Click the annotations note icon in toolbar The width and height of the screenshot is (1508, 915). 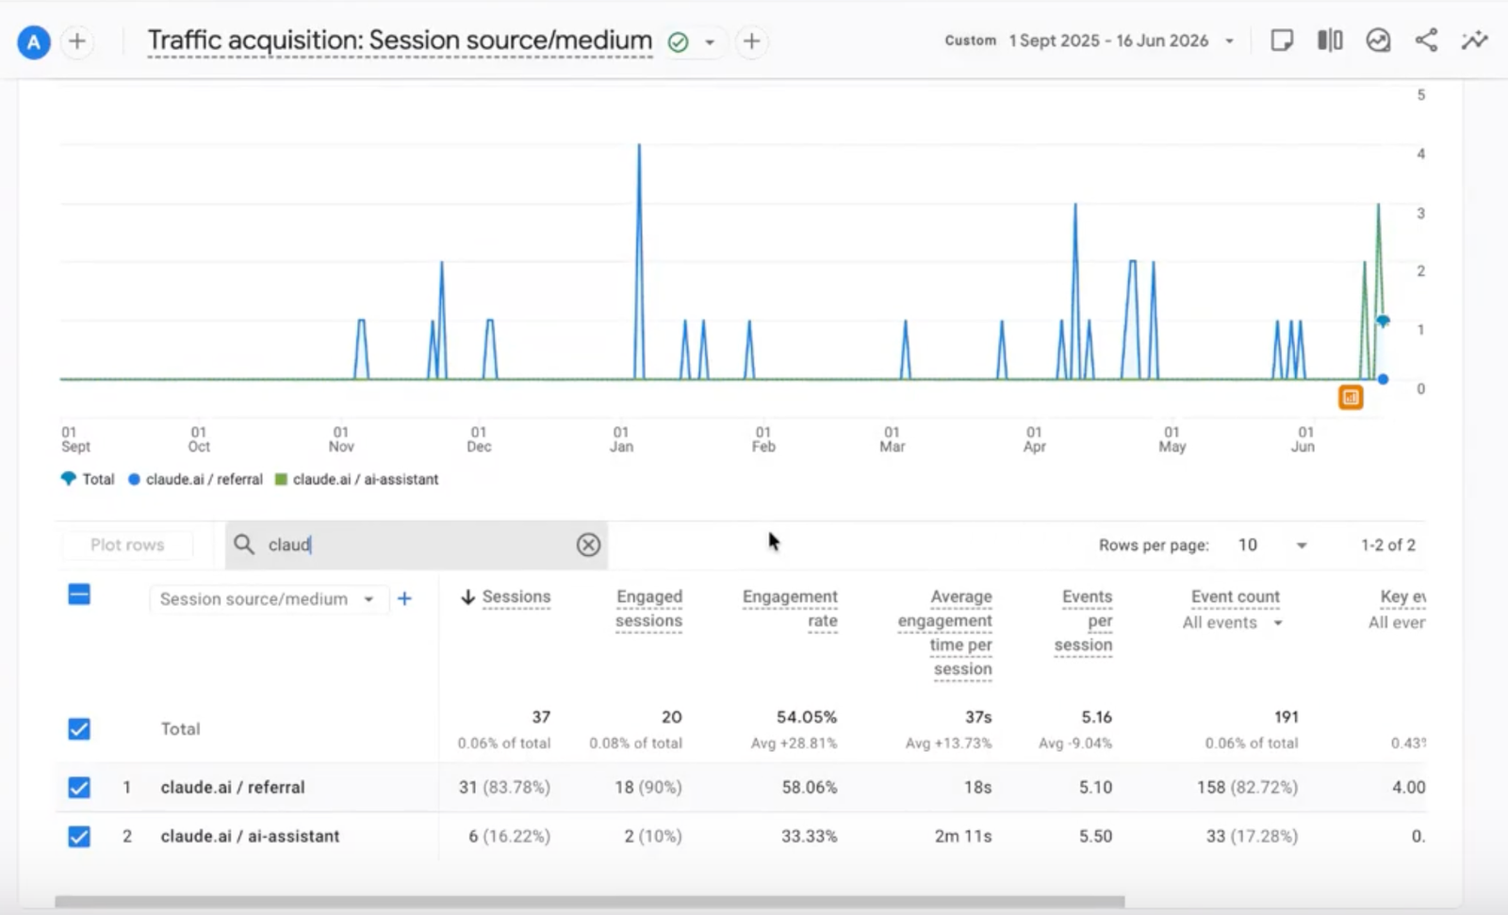tap(1282, 41)
